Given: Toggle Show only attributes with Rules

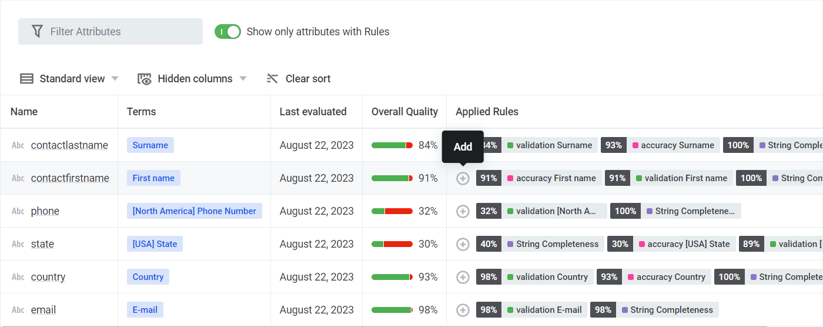Looking at the screenshot, I should click(x=228, y=32).
